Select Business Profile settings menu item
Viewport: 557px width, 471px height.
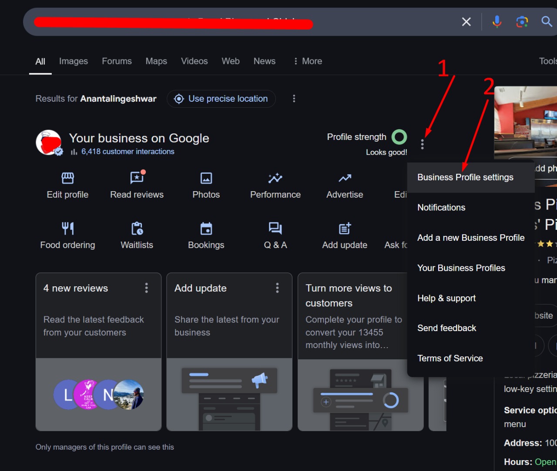(x=471, y=177)
